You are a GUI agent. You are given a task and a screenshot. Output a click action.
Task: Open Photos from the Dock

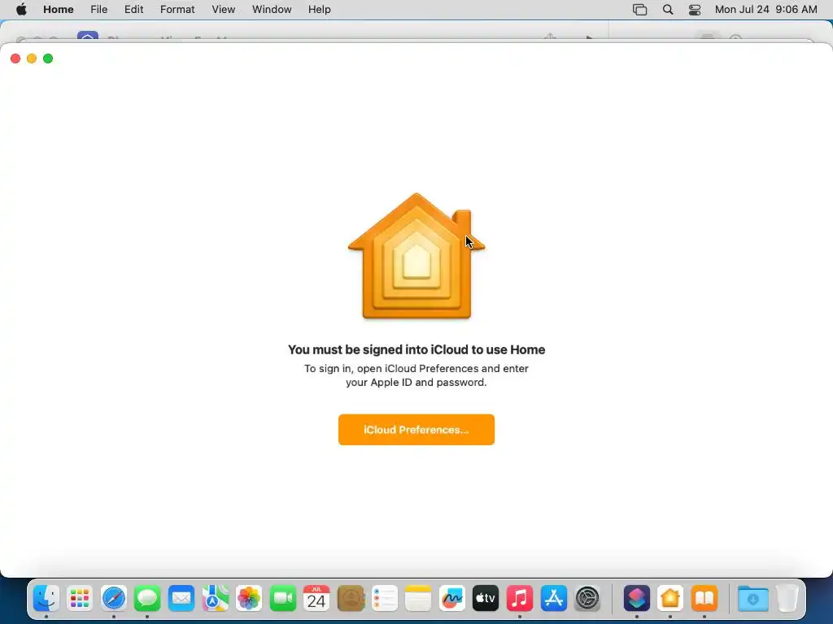249,599
